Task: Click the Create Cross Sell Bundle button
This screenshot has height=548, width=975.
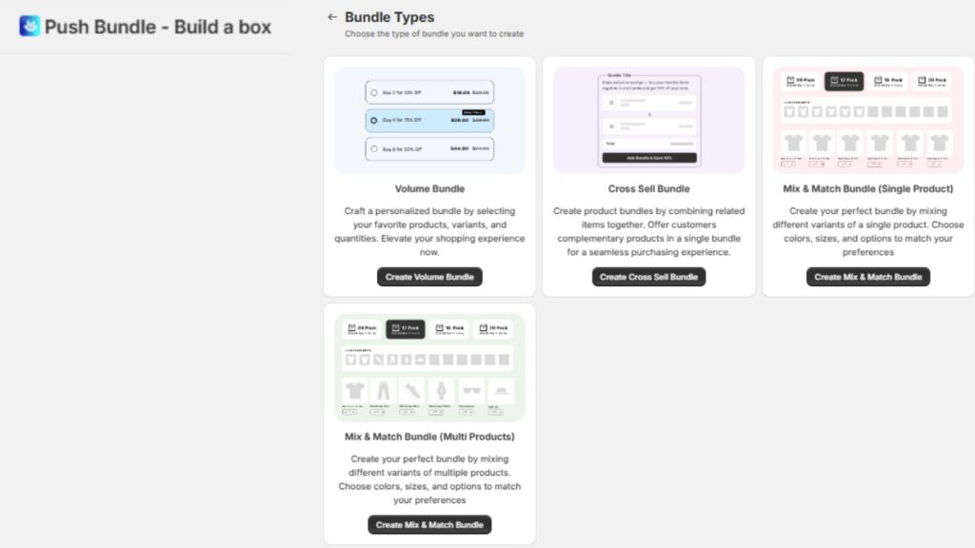Action: click(x=649, y=277)
